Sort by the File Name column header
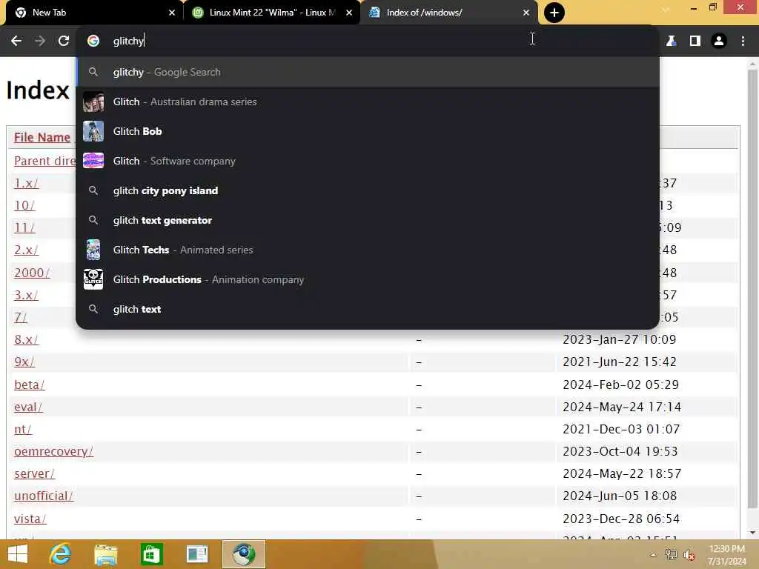 (42, 137)
